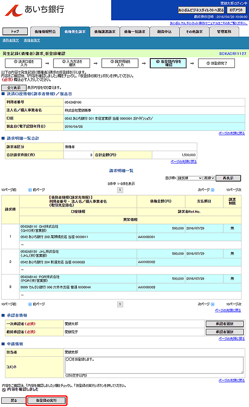Click the 次ページ arrow icon above the table
249x407 pixels.
[x=212, y=190]
